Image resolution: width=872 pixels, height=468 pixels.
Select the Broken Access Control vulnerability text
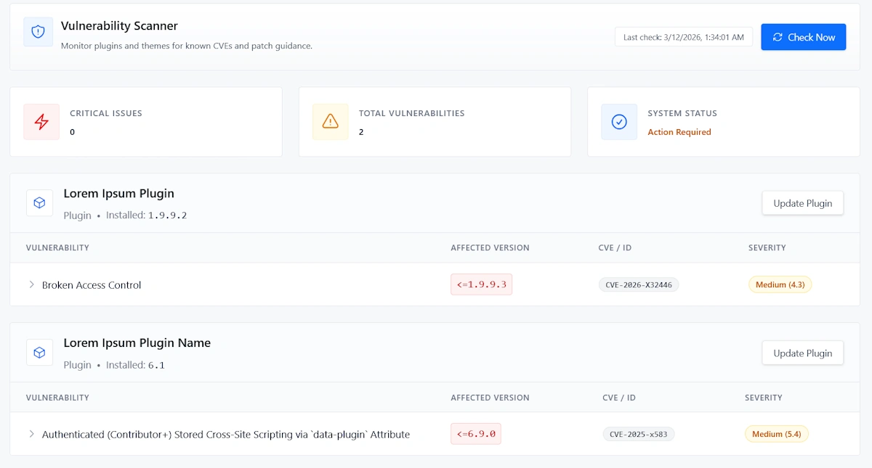(92, 285)
